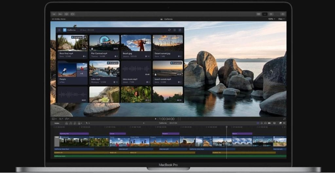Click the extensions icon right of the checkmark

72,14
